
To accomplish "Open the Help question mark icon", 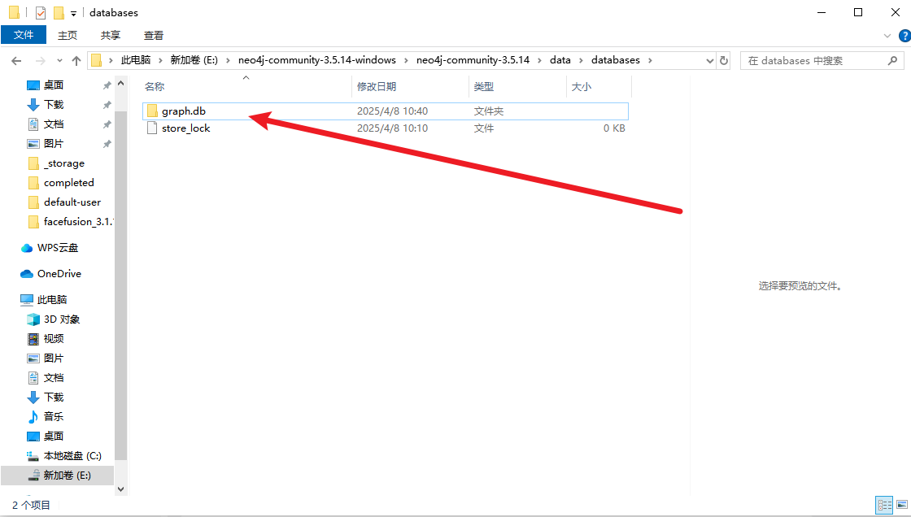I will click(x=904, y=36).
